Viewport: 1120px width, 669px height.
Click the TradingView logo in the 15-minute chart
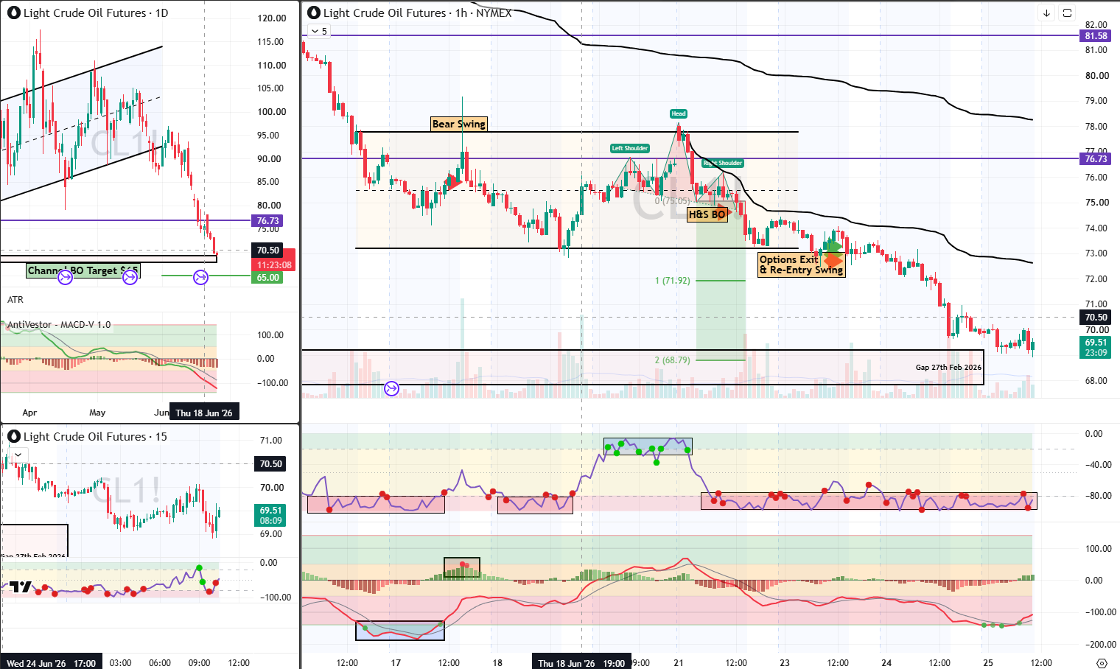[20, 586]
